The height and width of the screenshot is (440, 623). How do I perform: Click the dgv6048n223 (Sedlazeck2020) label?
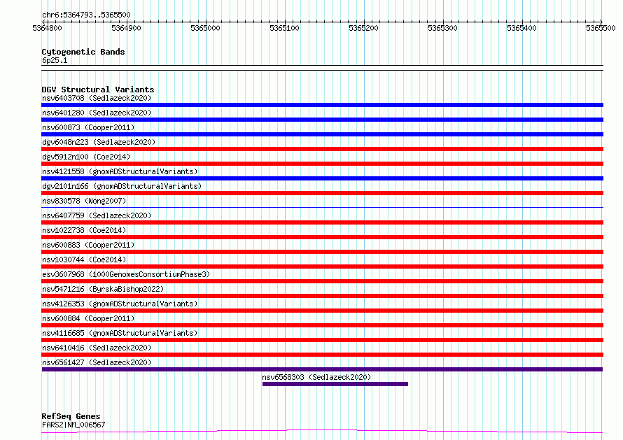tap(99, 142)
